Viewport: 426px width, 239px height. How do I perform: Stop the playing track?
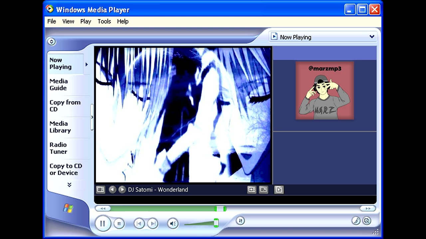[119, 224]
